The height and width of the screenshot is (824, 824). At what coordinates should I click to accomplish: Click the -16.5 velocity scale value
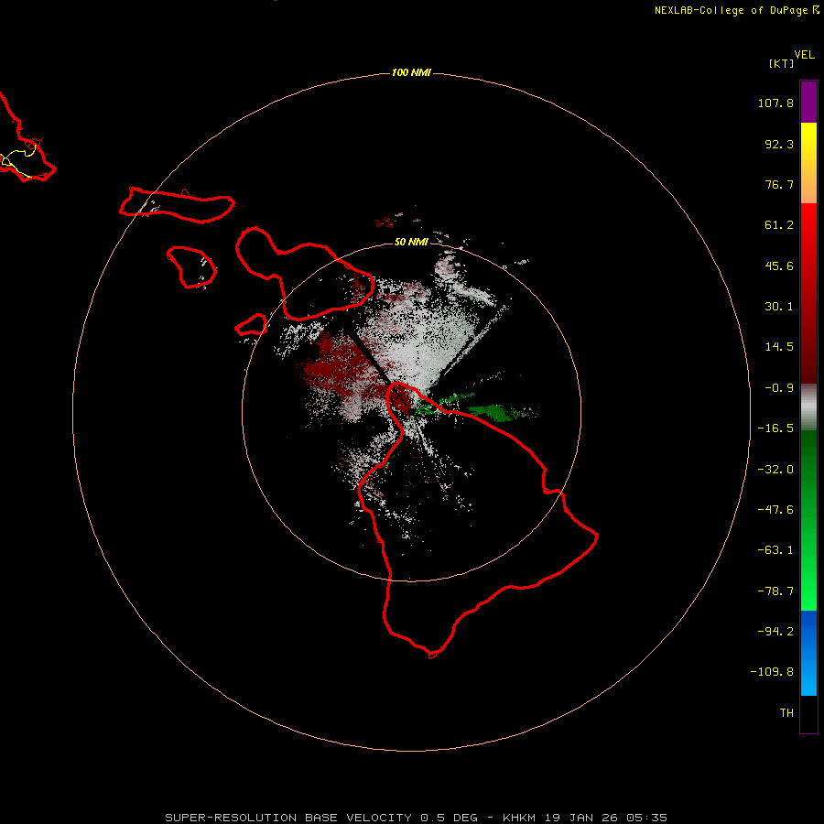click(775, 428)
